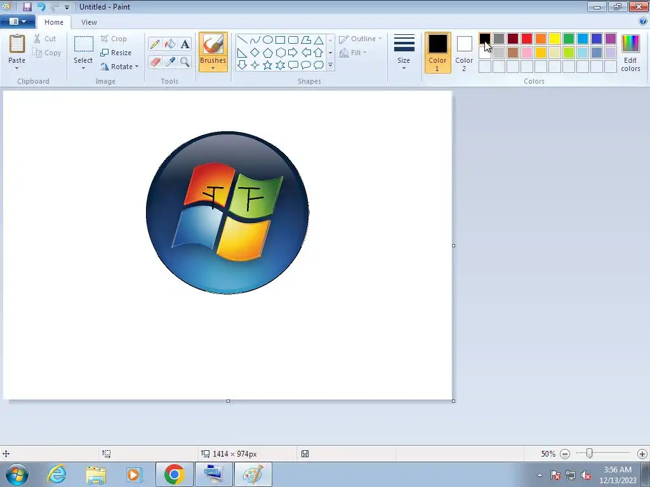650x487 pixels.
Task: Select the Magnifier tool
Action: (185, 62)
